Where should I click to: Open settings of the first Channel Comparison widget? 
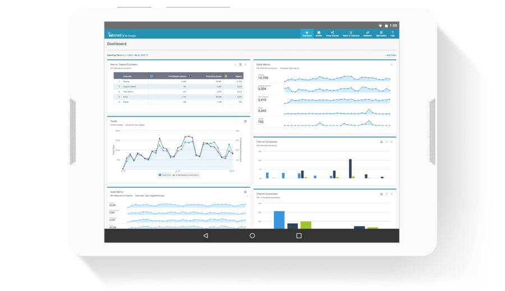pyautogui.click(x=391, y=142)
